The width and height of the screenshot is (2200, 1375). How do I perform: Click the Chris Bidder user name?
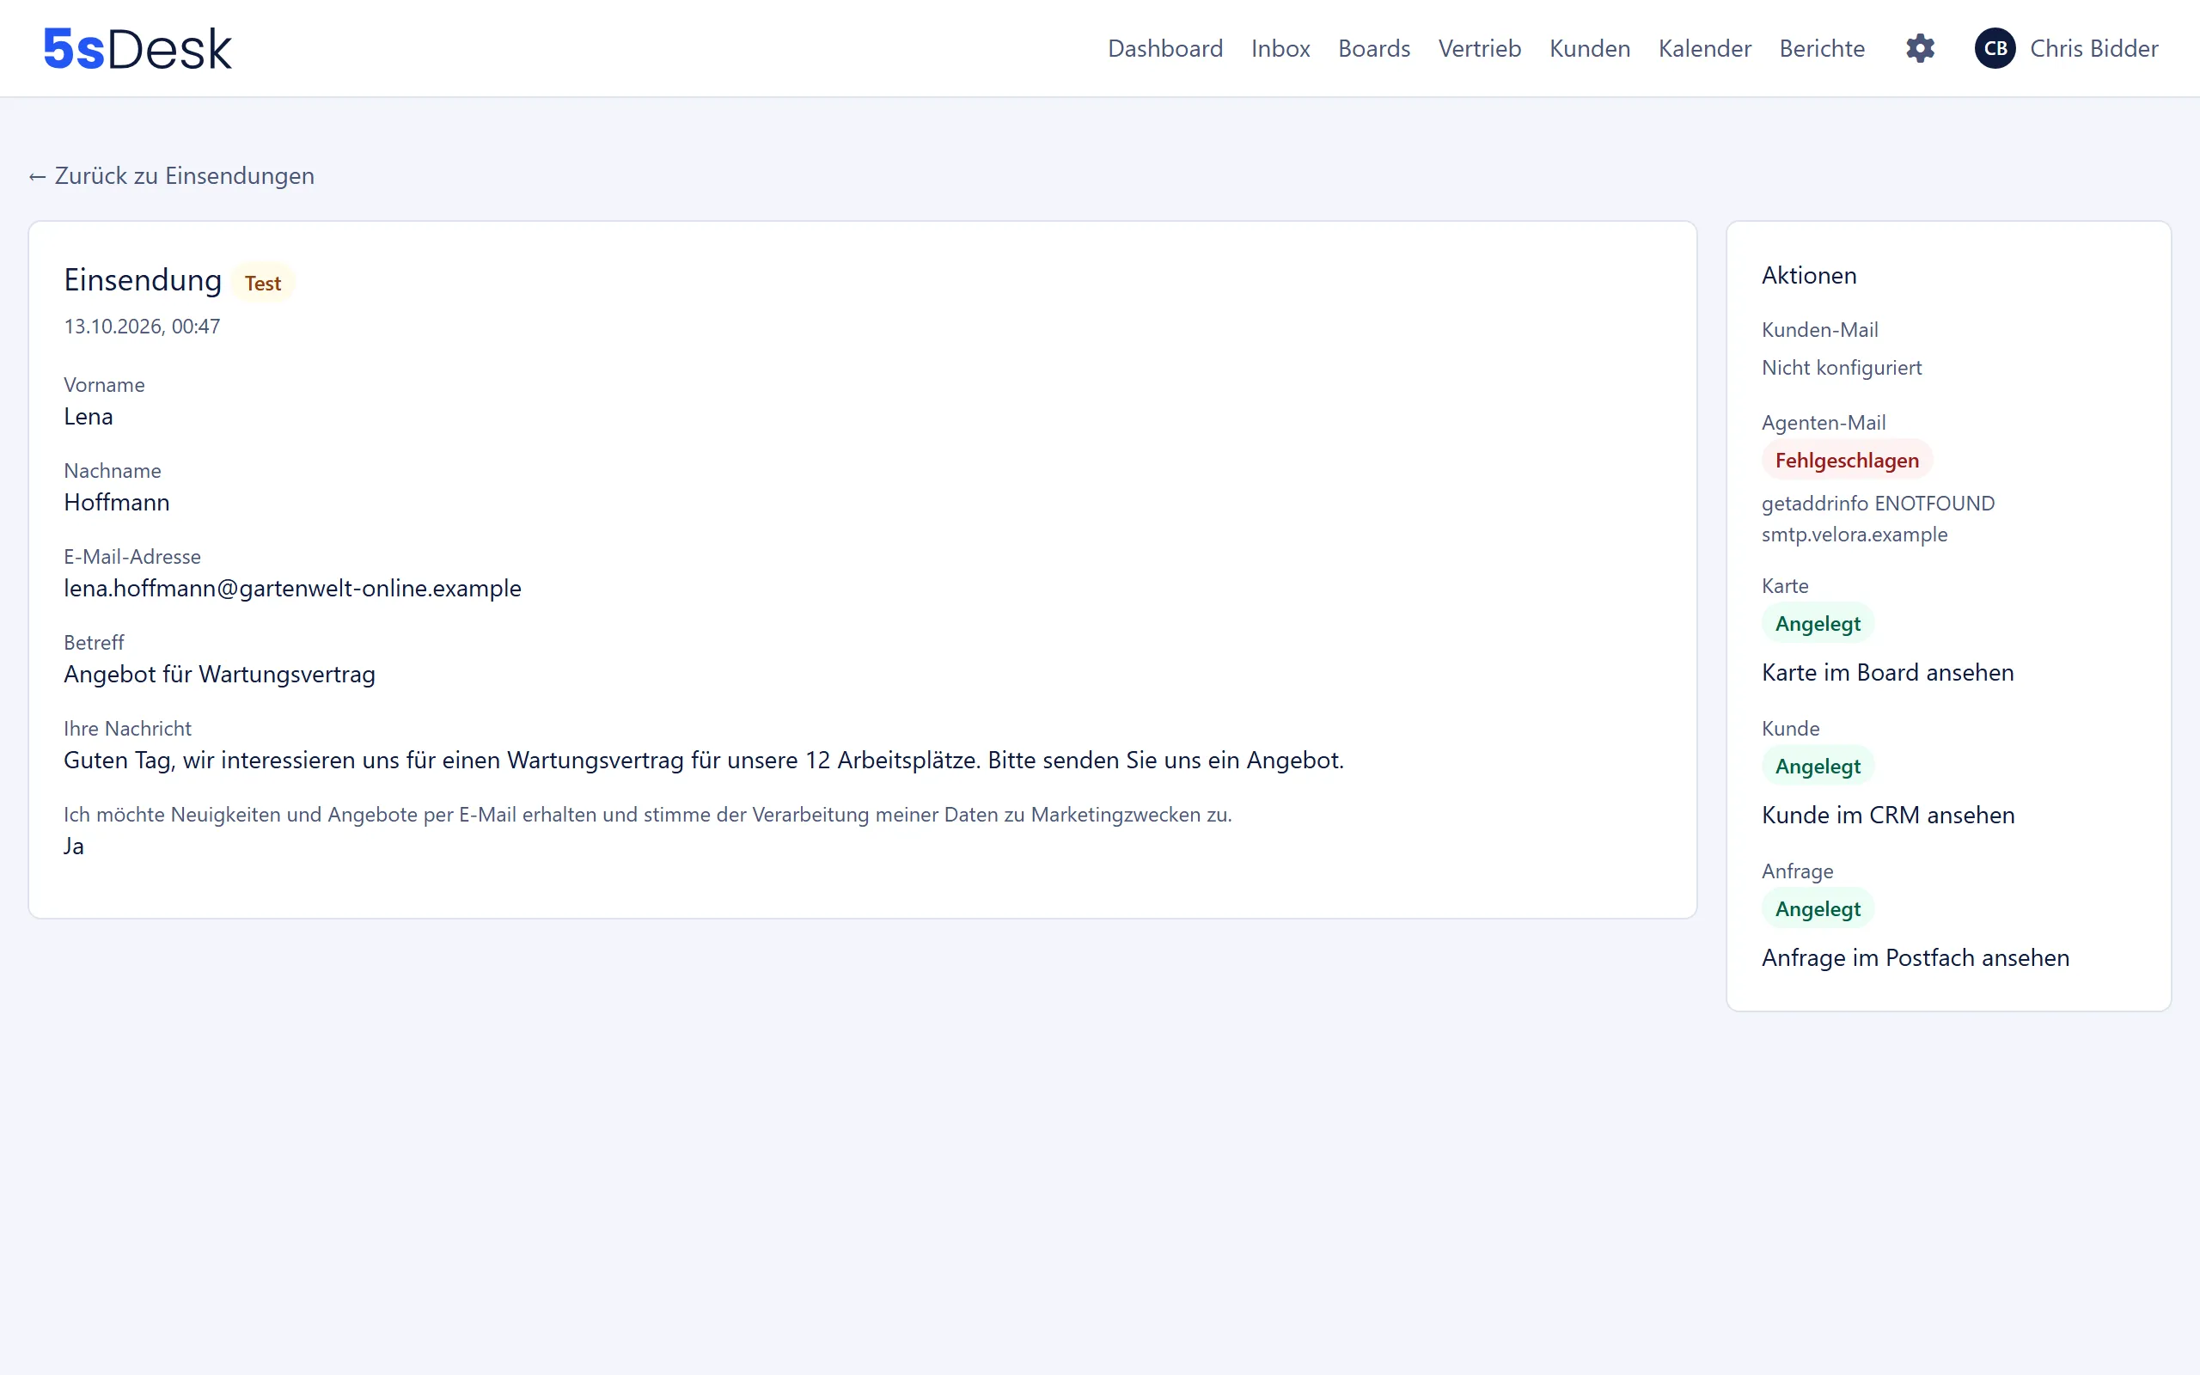[x=2093, y=48]
